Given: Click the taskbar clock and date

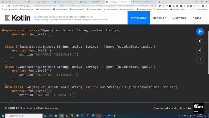Looking at the screenshot, I should pos(200,116).
